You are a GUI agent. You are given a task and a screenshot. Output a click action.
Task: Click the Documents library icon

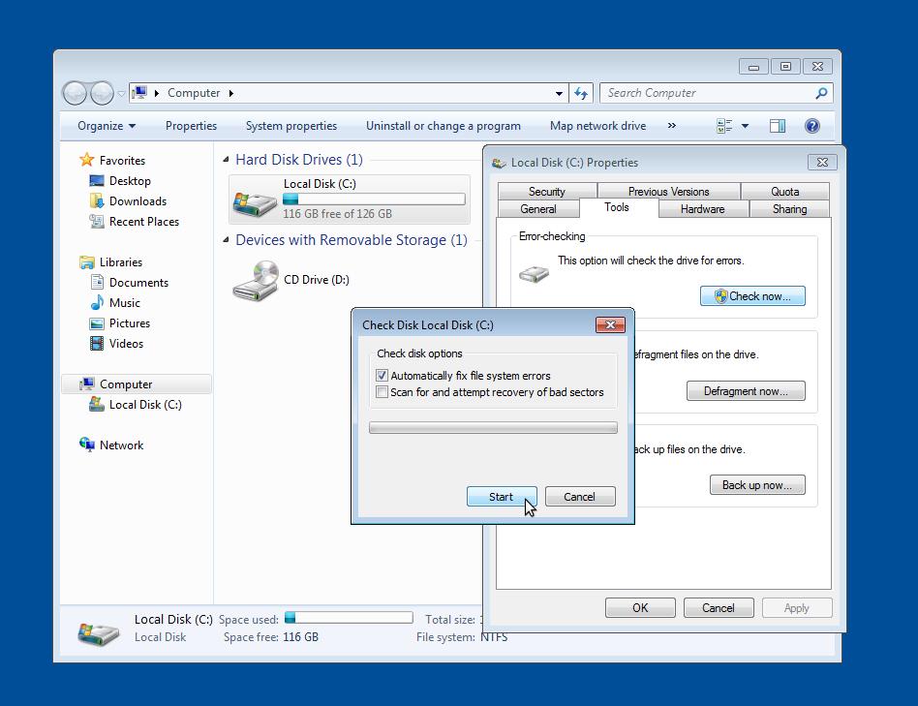97,282
